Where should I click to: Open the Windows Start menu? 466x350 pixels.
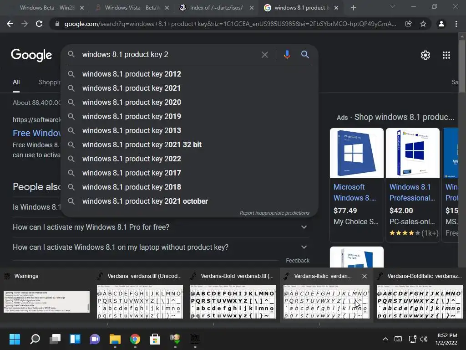(x=15, y=339)
